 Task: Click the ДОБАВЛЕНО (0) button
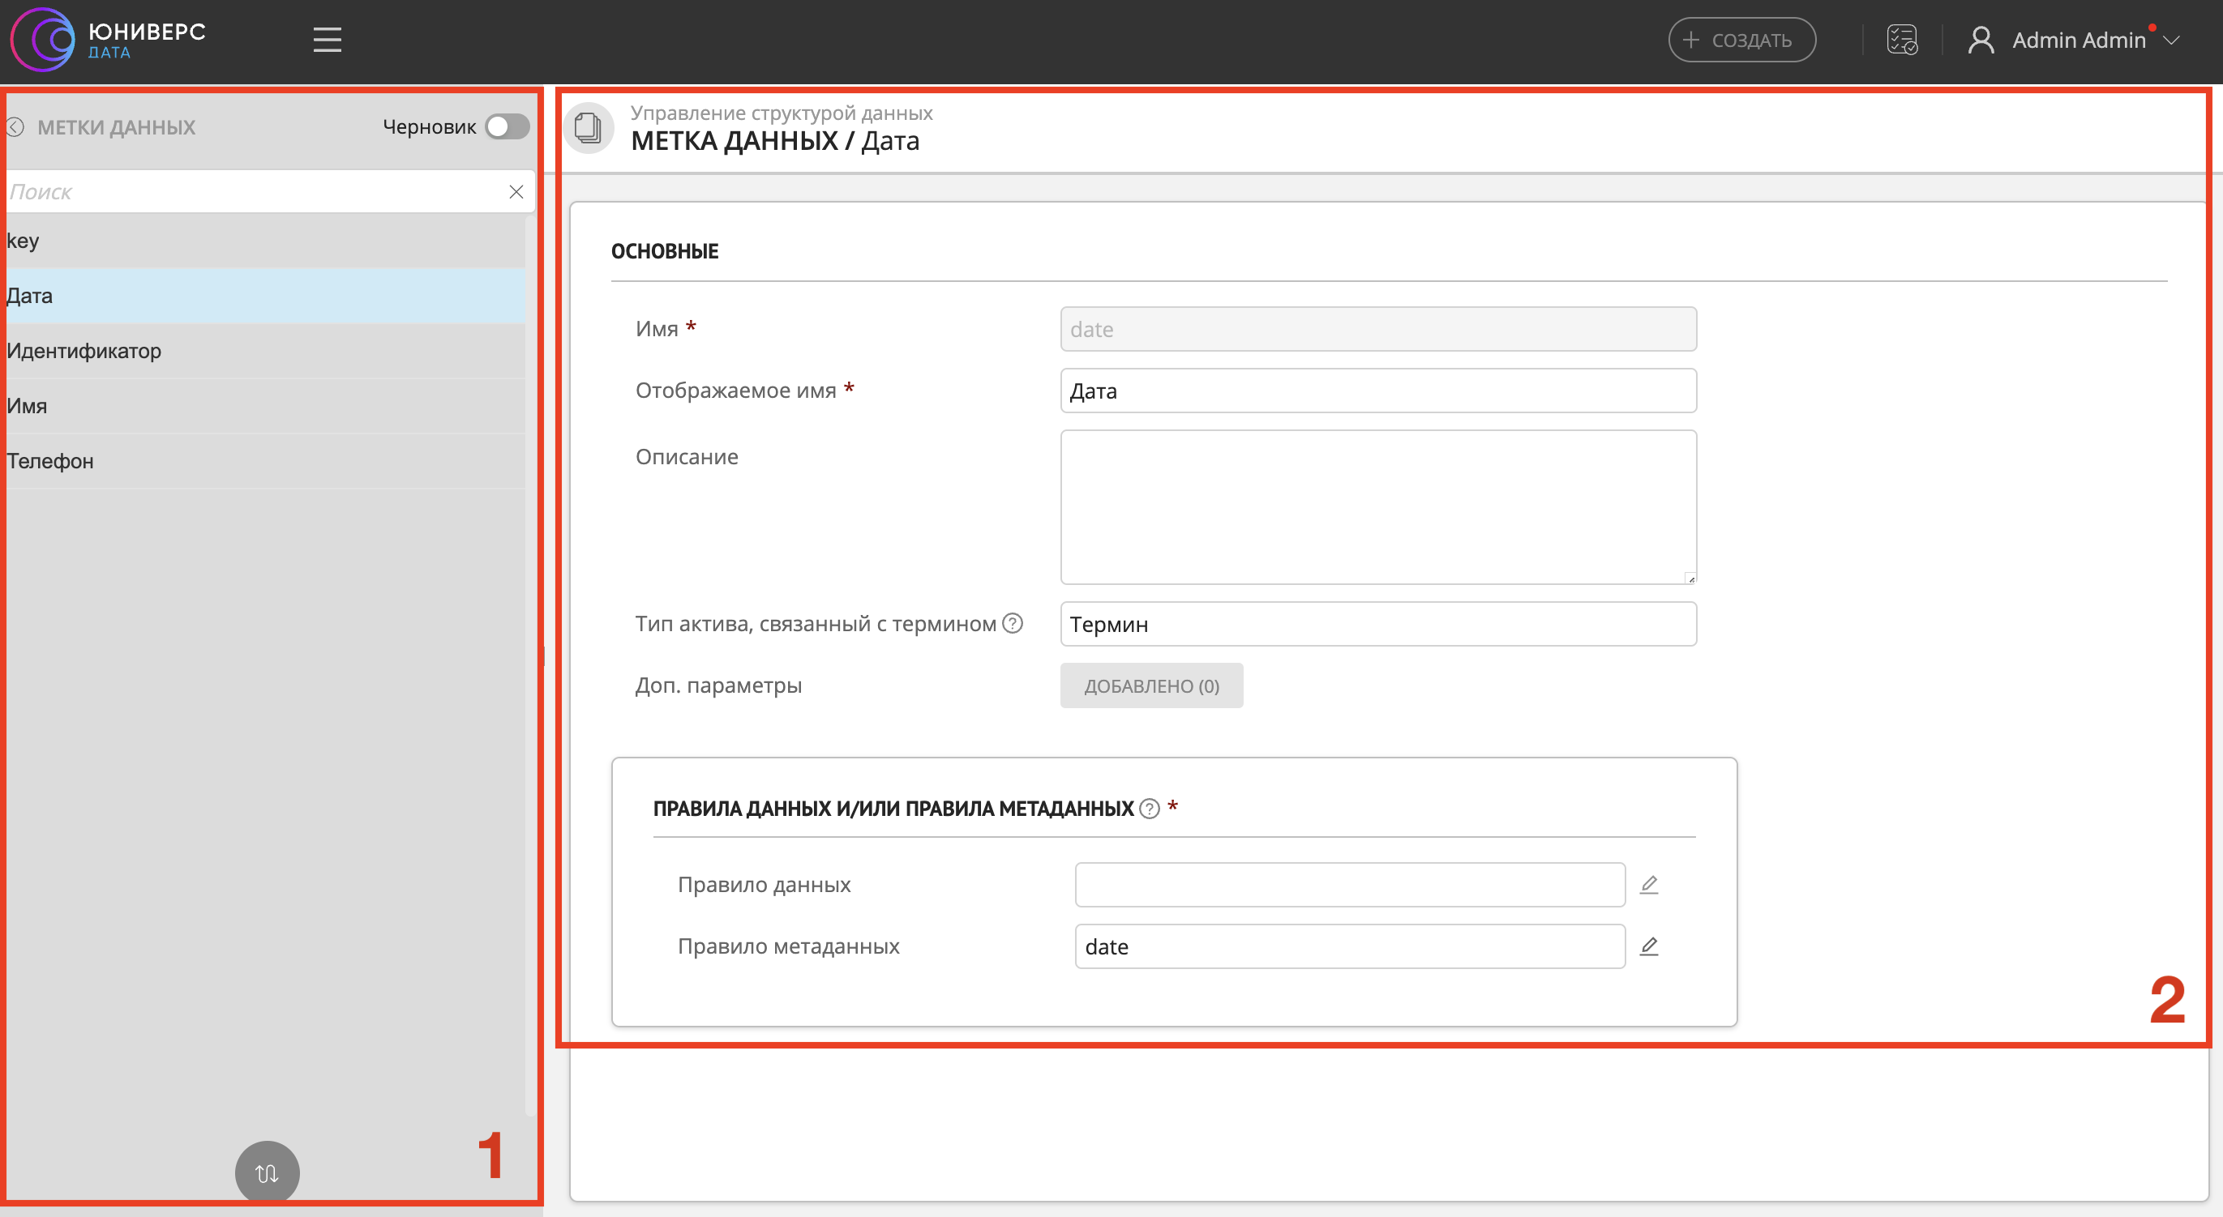(x=1150, y=685)
